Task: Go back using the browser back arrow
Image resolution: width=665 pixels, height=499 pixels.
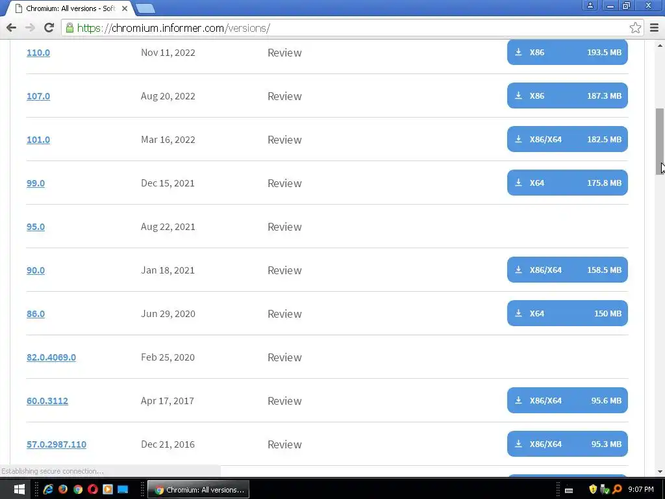Action: (12, 28)
